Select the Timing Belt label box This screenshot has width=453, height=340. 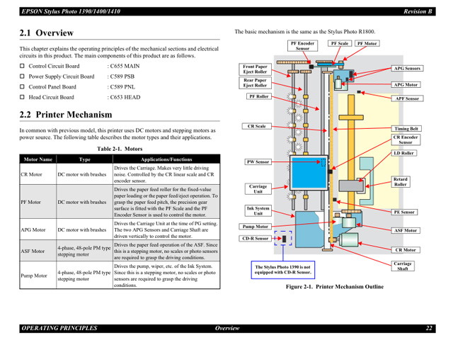406,129
